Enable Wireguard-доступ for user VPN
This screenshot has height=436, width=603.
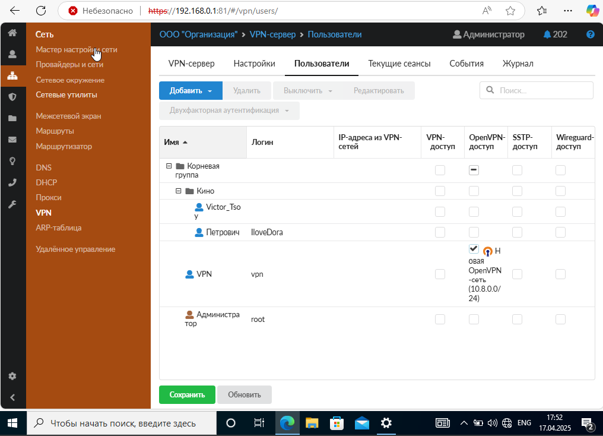pos(560,274)
